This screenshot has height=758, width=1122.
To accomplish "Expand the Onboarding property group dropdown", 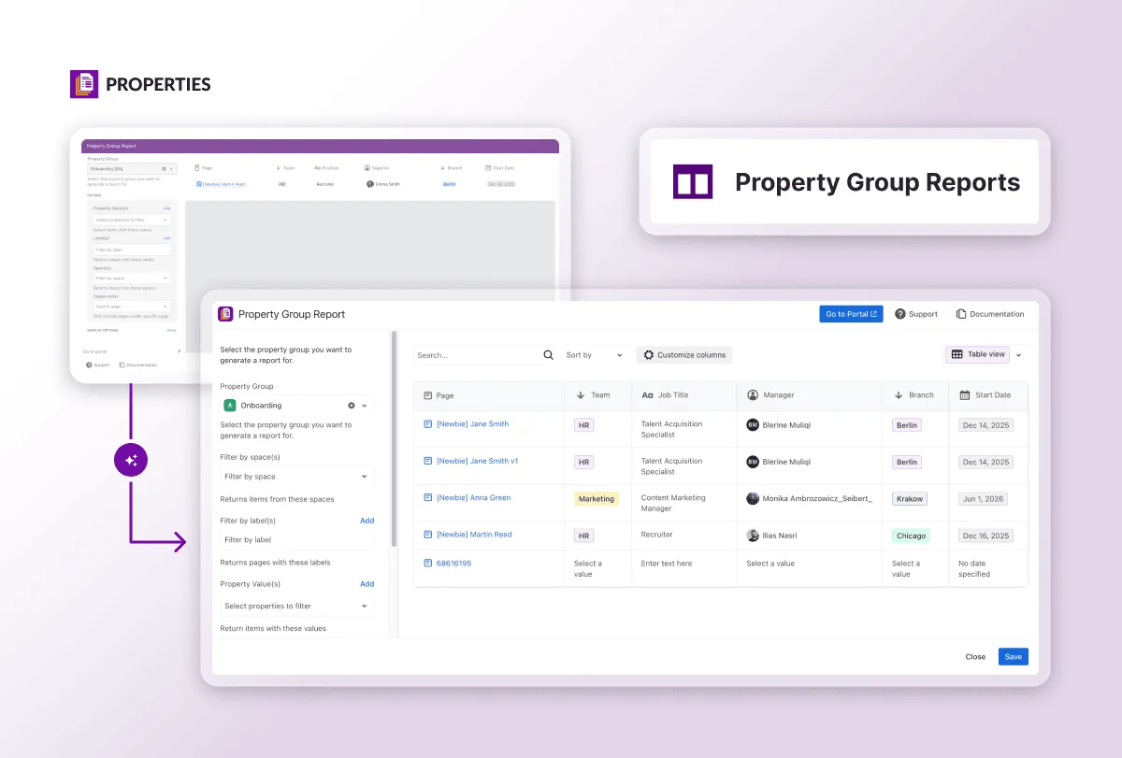I will [x=365, y=406].
